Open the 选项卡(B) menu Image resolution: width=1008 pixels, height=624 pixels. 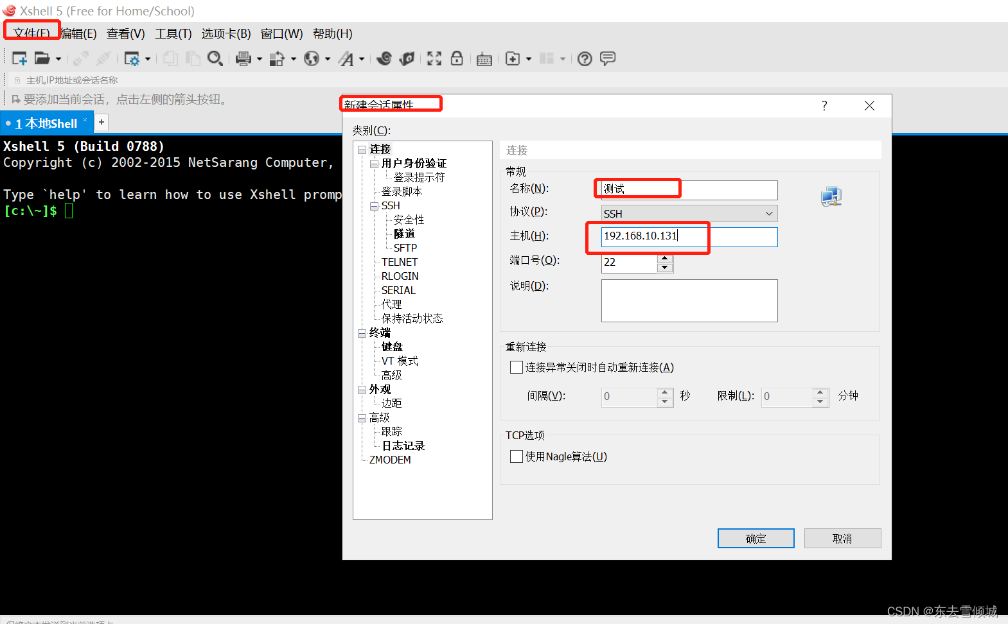(x=226, y=33)
